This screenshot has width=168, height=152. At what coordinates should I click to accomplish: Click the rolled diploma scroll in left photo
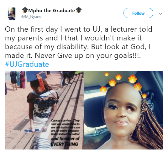coord(32,131)
